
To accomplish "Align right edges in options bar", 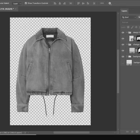I will [64, 3].
